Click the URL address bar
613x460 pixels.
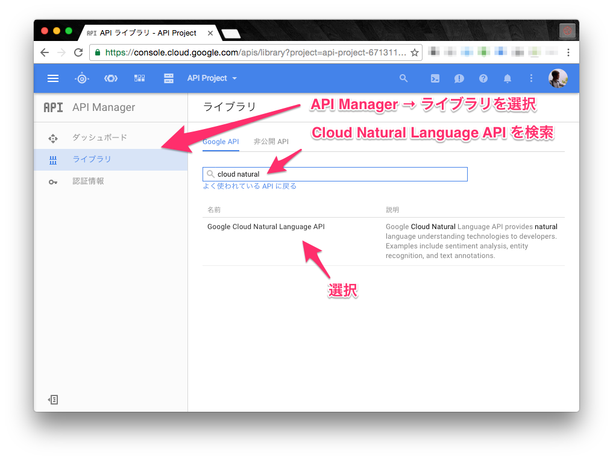pyautogui.click(x=256, y=52)
